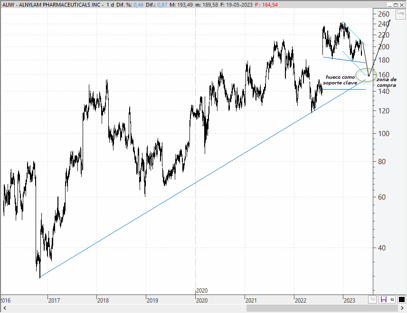Click the 100 price axis label
Image resolution: width=407 pixels, height=313 pixels.
point(384,133)
